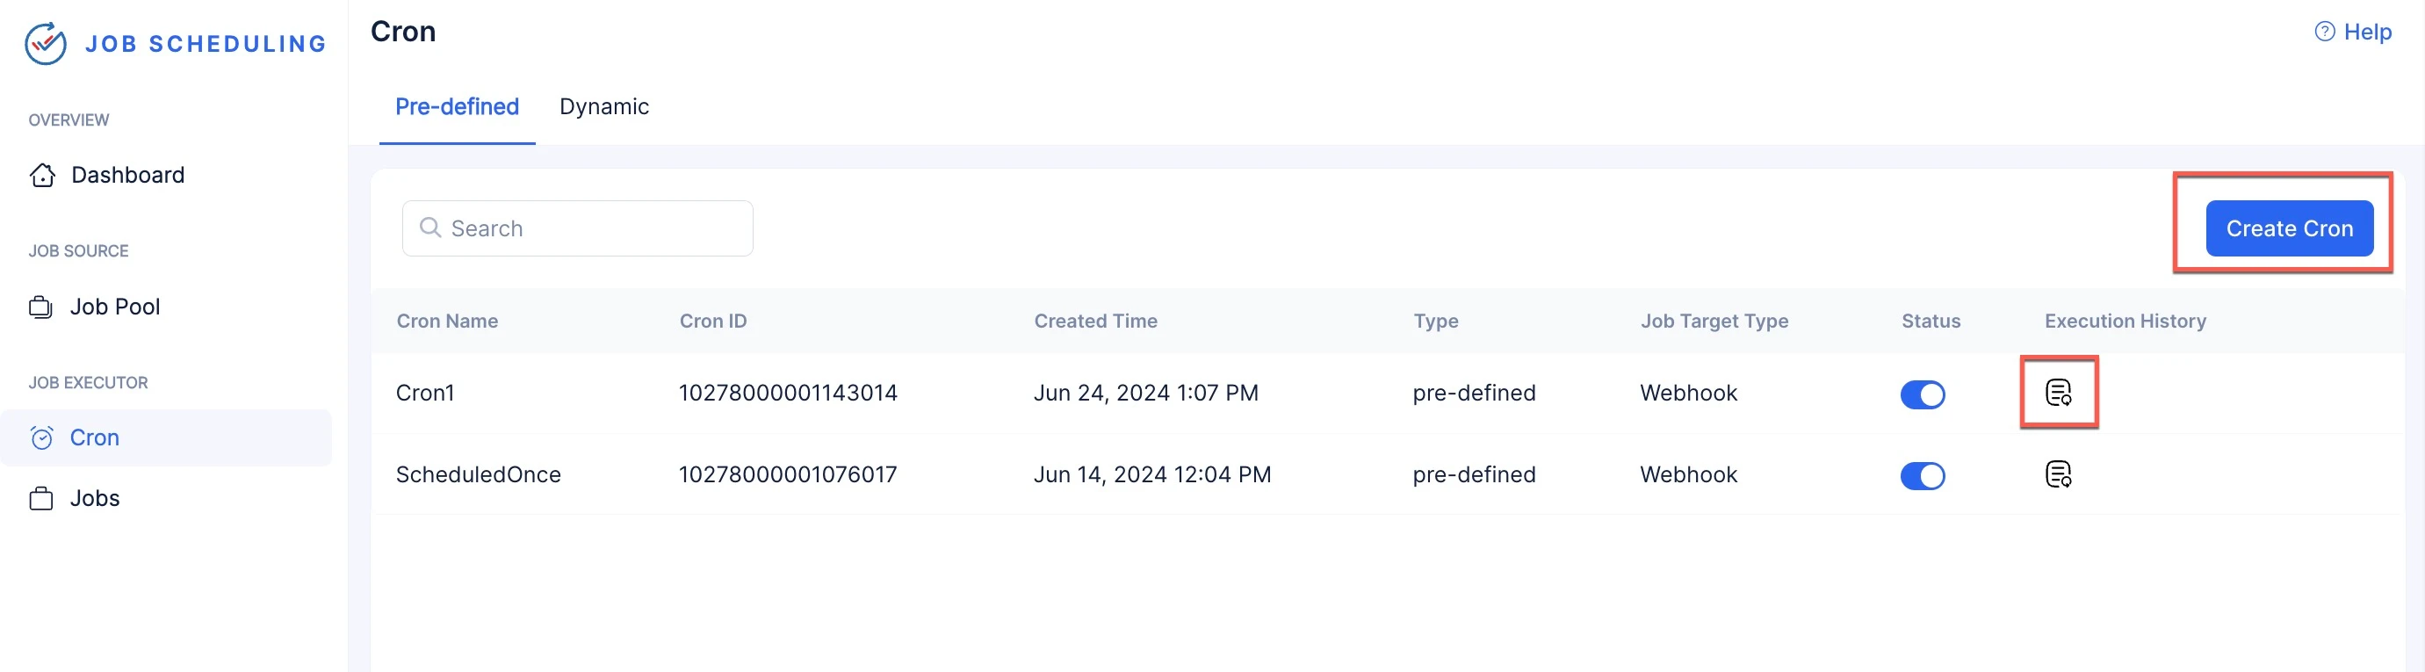Click the ScheduledOnce cron row name

[x=478, y=474]
